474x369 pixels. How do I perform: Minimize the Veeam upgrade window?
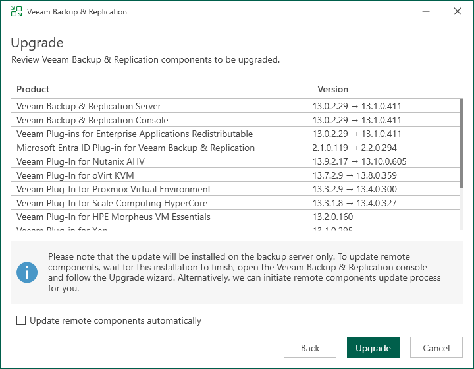pos(426,11)
